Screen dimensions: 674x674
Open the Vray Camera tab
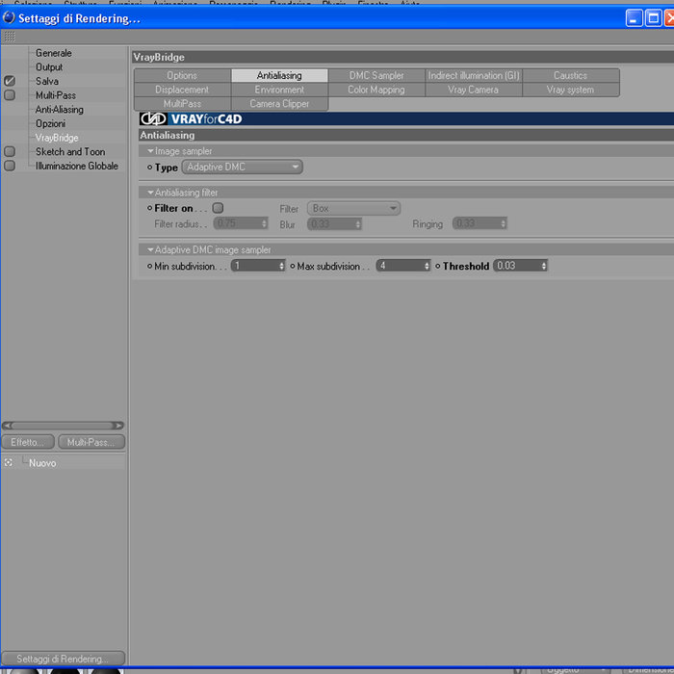(x=474, y=90)
